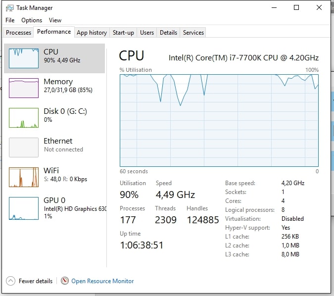Select the Ethernet empty graph thumbnail

(24, 147)
